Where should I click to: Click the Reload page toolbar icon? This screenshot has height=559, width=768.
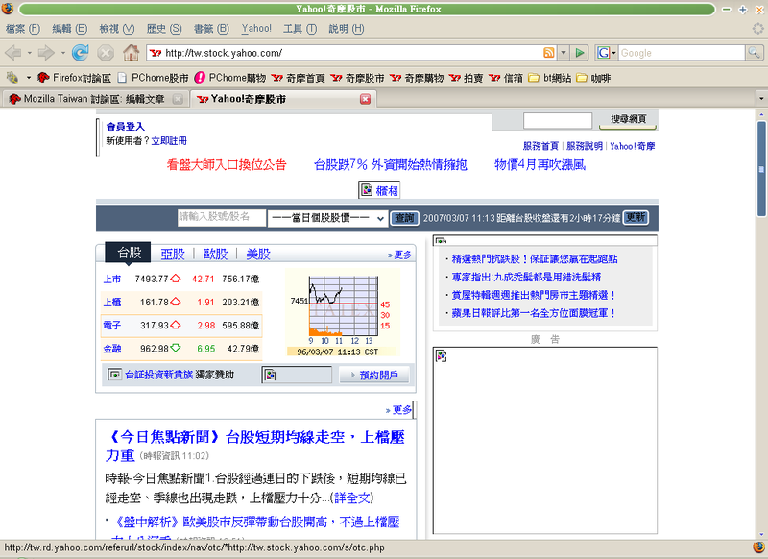tap(81, 52)
